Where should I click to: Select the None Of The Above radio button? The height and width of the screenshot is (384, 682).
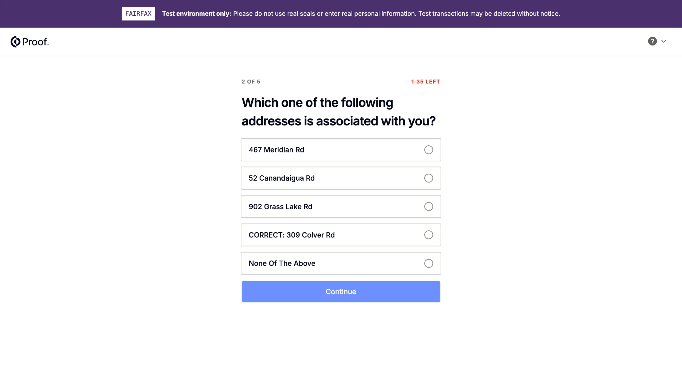click(428, 263)
